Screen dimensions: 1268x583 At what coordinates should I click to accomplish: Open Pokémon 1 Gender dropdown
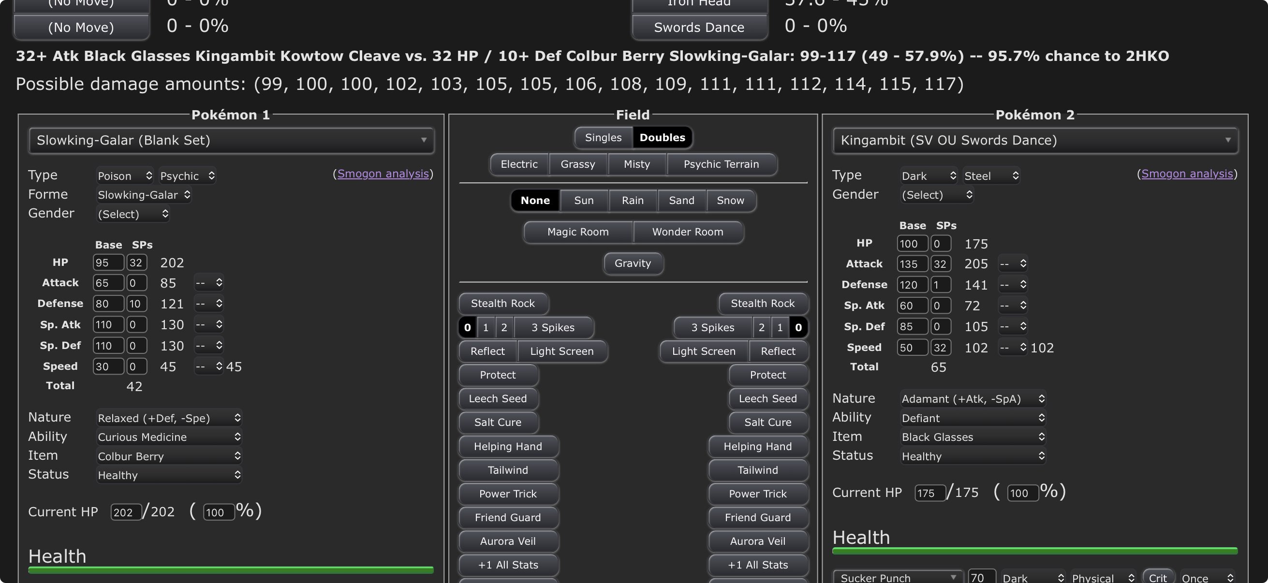click(133, 215)
